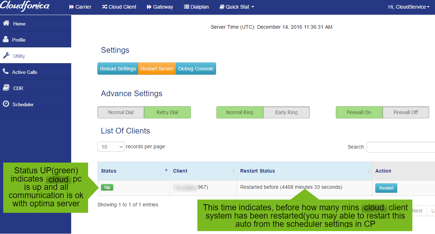The width and height of the screenshot is (435, 234).
Task: Enable Normal Dial mode
Action: click(x=121, y=112)
